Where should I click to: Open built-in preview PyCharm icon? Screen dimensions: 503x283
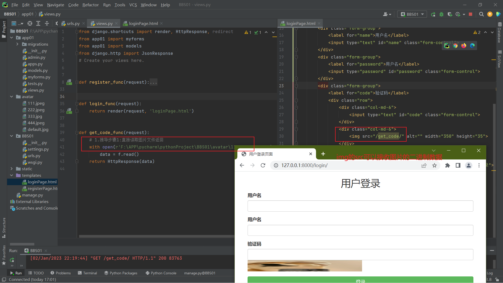pyautogui.click(x=447, y=46)
